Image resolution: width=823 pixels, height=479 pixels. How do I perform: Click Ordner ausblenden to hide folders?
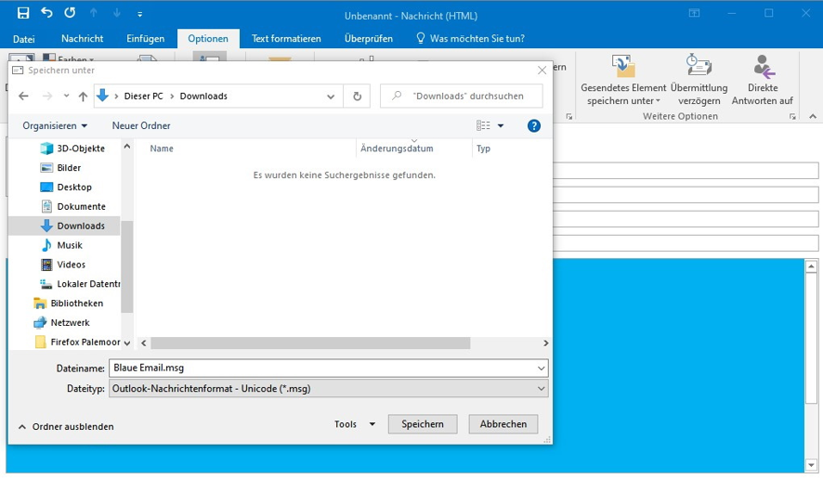[x=66, y=427]
